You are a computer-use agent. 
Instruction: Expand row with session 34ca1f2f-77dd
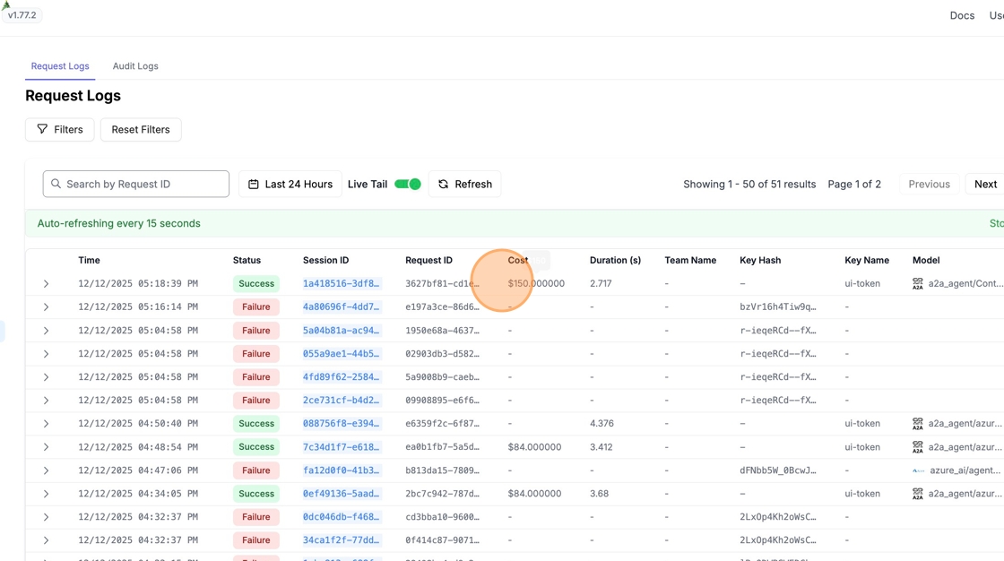[x=46, y=540]
